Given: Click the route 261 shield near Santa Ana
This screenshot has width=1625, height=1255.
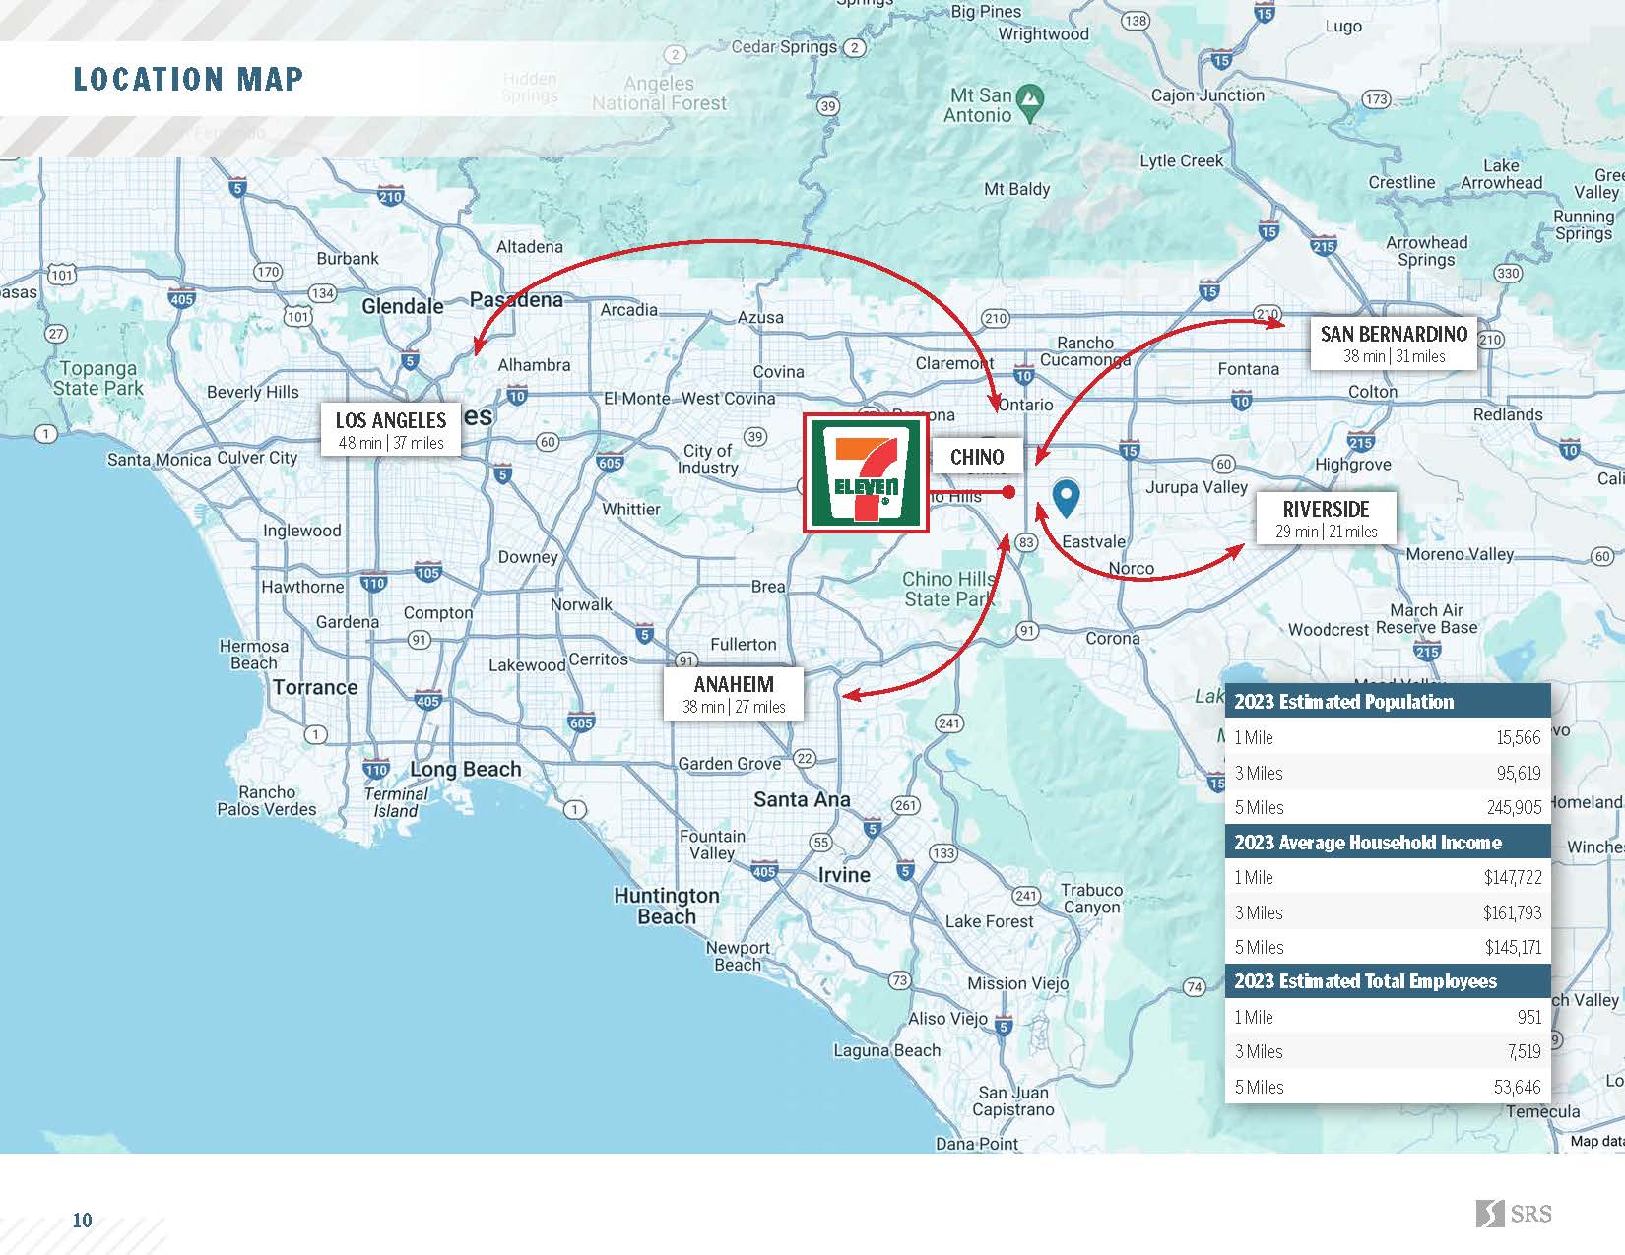Looking at the screenshot, I should click(x=905, y=804).
